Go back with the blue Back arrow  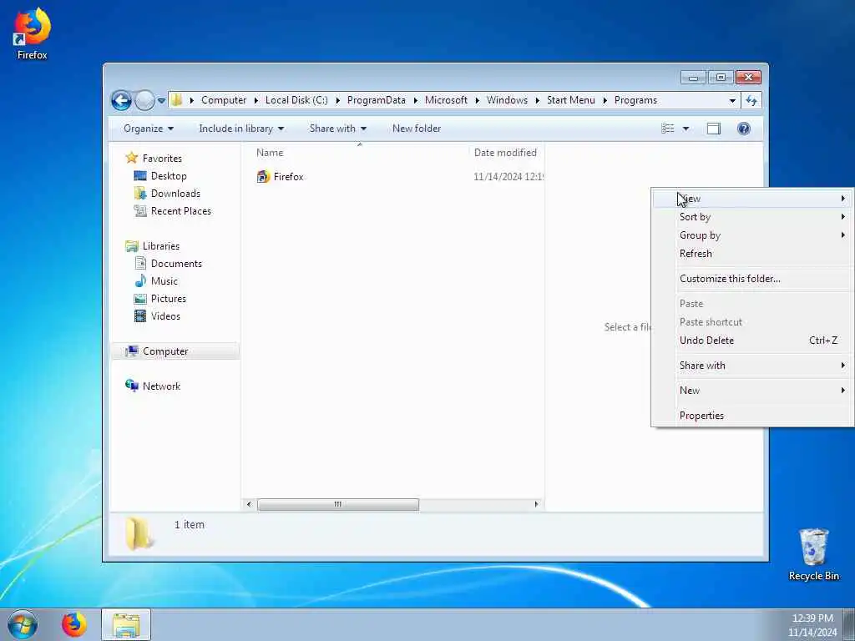click(121, 100)
